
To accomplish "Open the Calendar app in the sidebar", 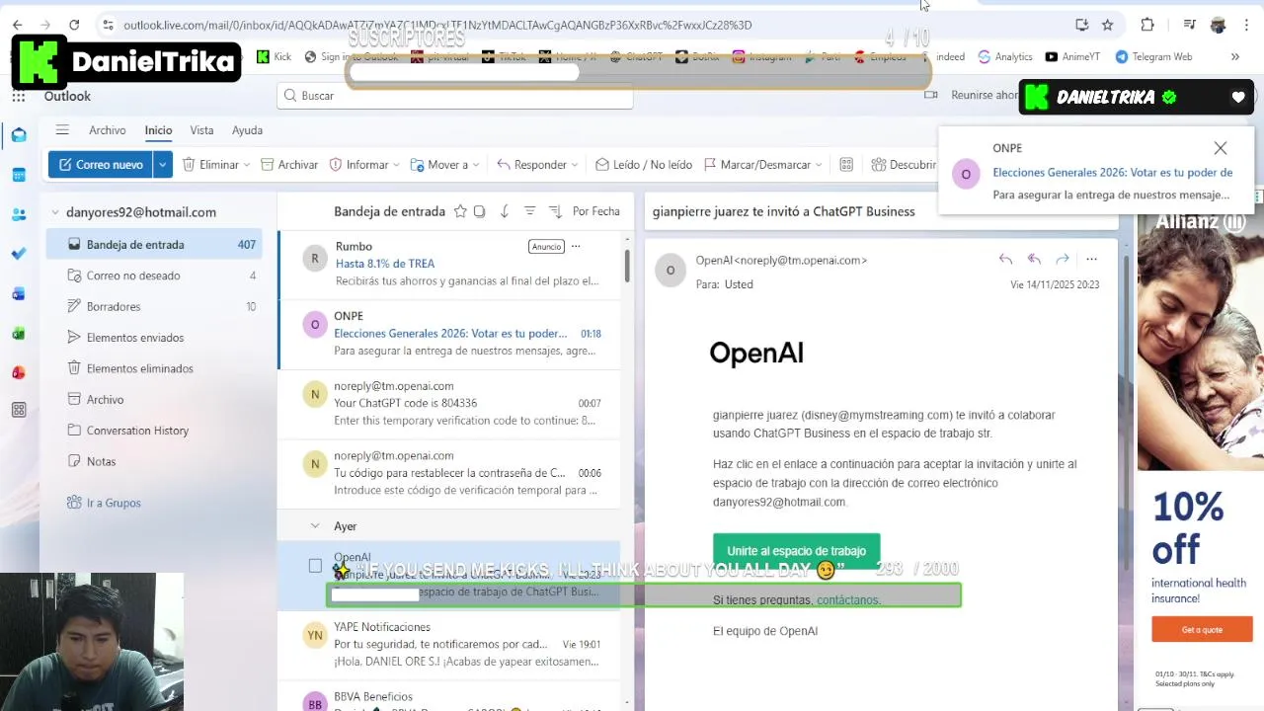I will point(19,175).
